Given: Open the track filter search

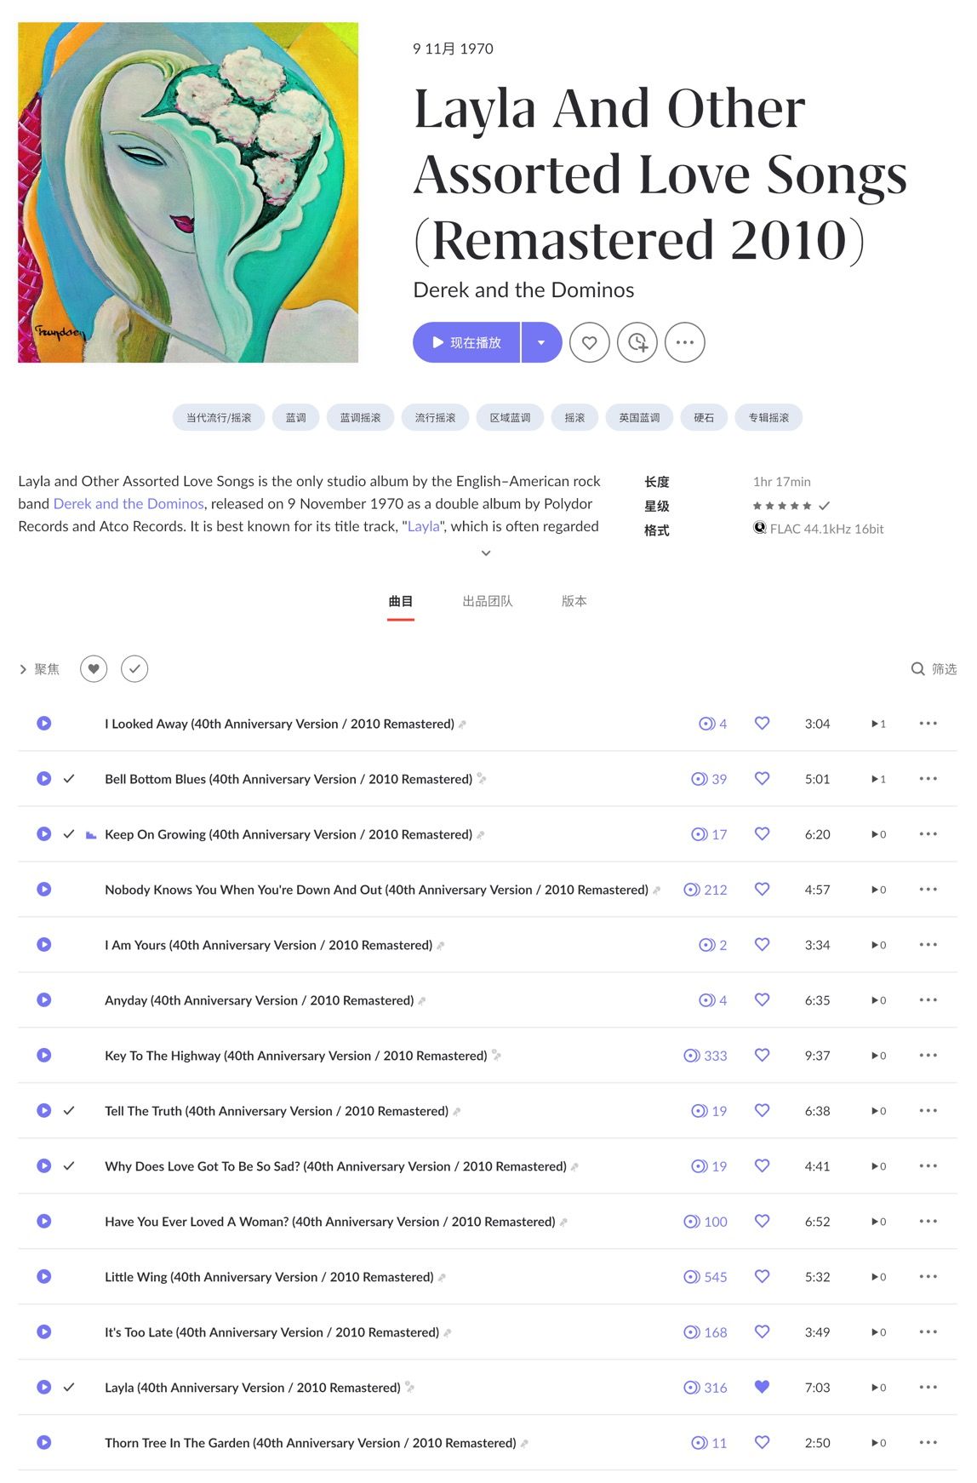Looking at the screenshot, I should click(x=934, y=669).
